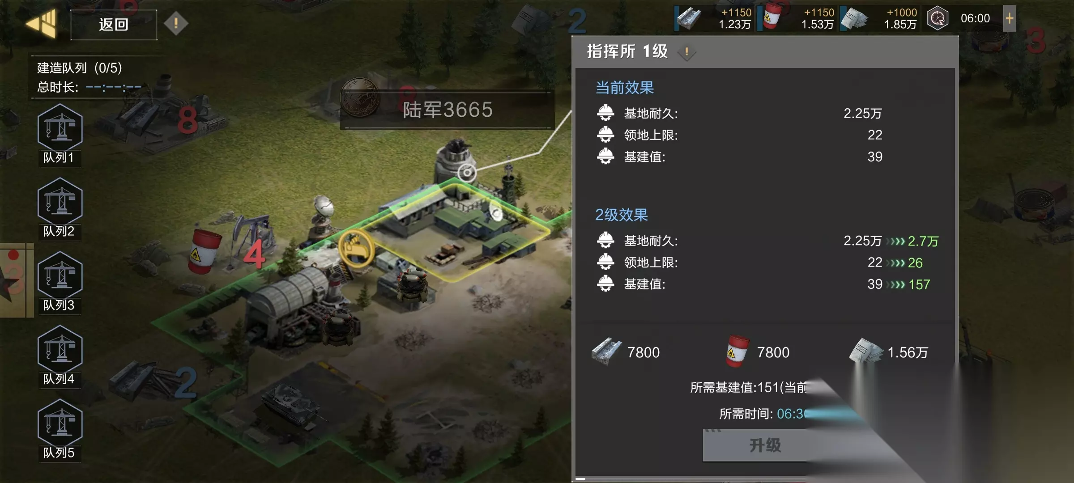This screenshot has width=1074, height=483.
Task: Tap the 返回 return button
Action: (114, 25)
